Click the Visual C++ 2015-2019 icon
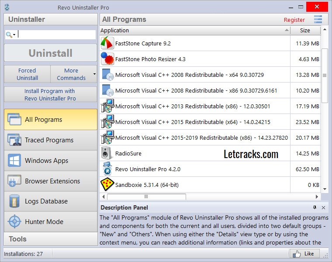332x262 pixels. (x=107, y=138)
